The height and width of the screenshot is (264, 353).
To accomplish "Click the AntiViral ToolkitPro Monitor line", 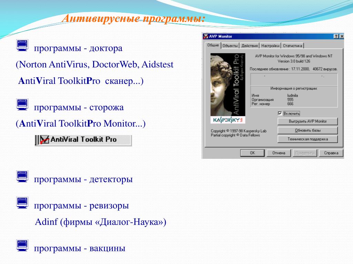I will point(81,124).
